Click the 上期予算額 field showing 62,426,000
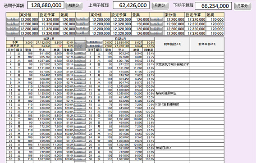 click(131, 5)
